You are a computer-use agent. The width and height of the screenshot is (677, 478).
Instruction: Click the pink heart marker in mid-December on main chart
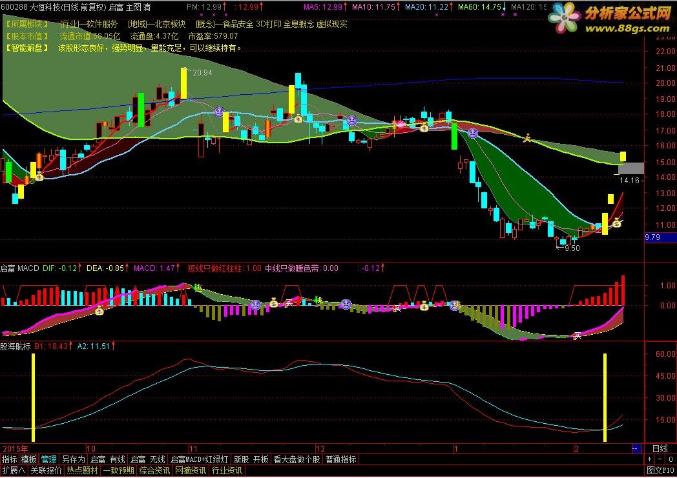pyautogui.click(x=399, y=124)
